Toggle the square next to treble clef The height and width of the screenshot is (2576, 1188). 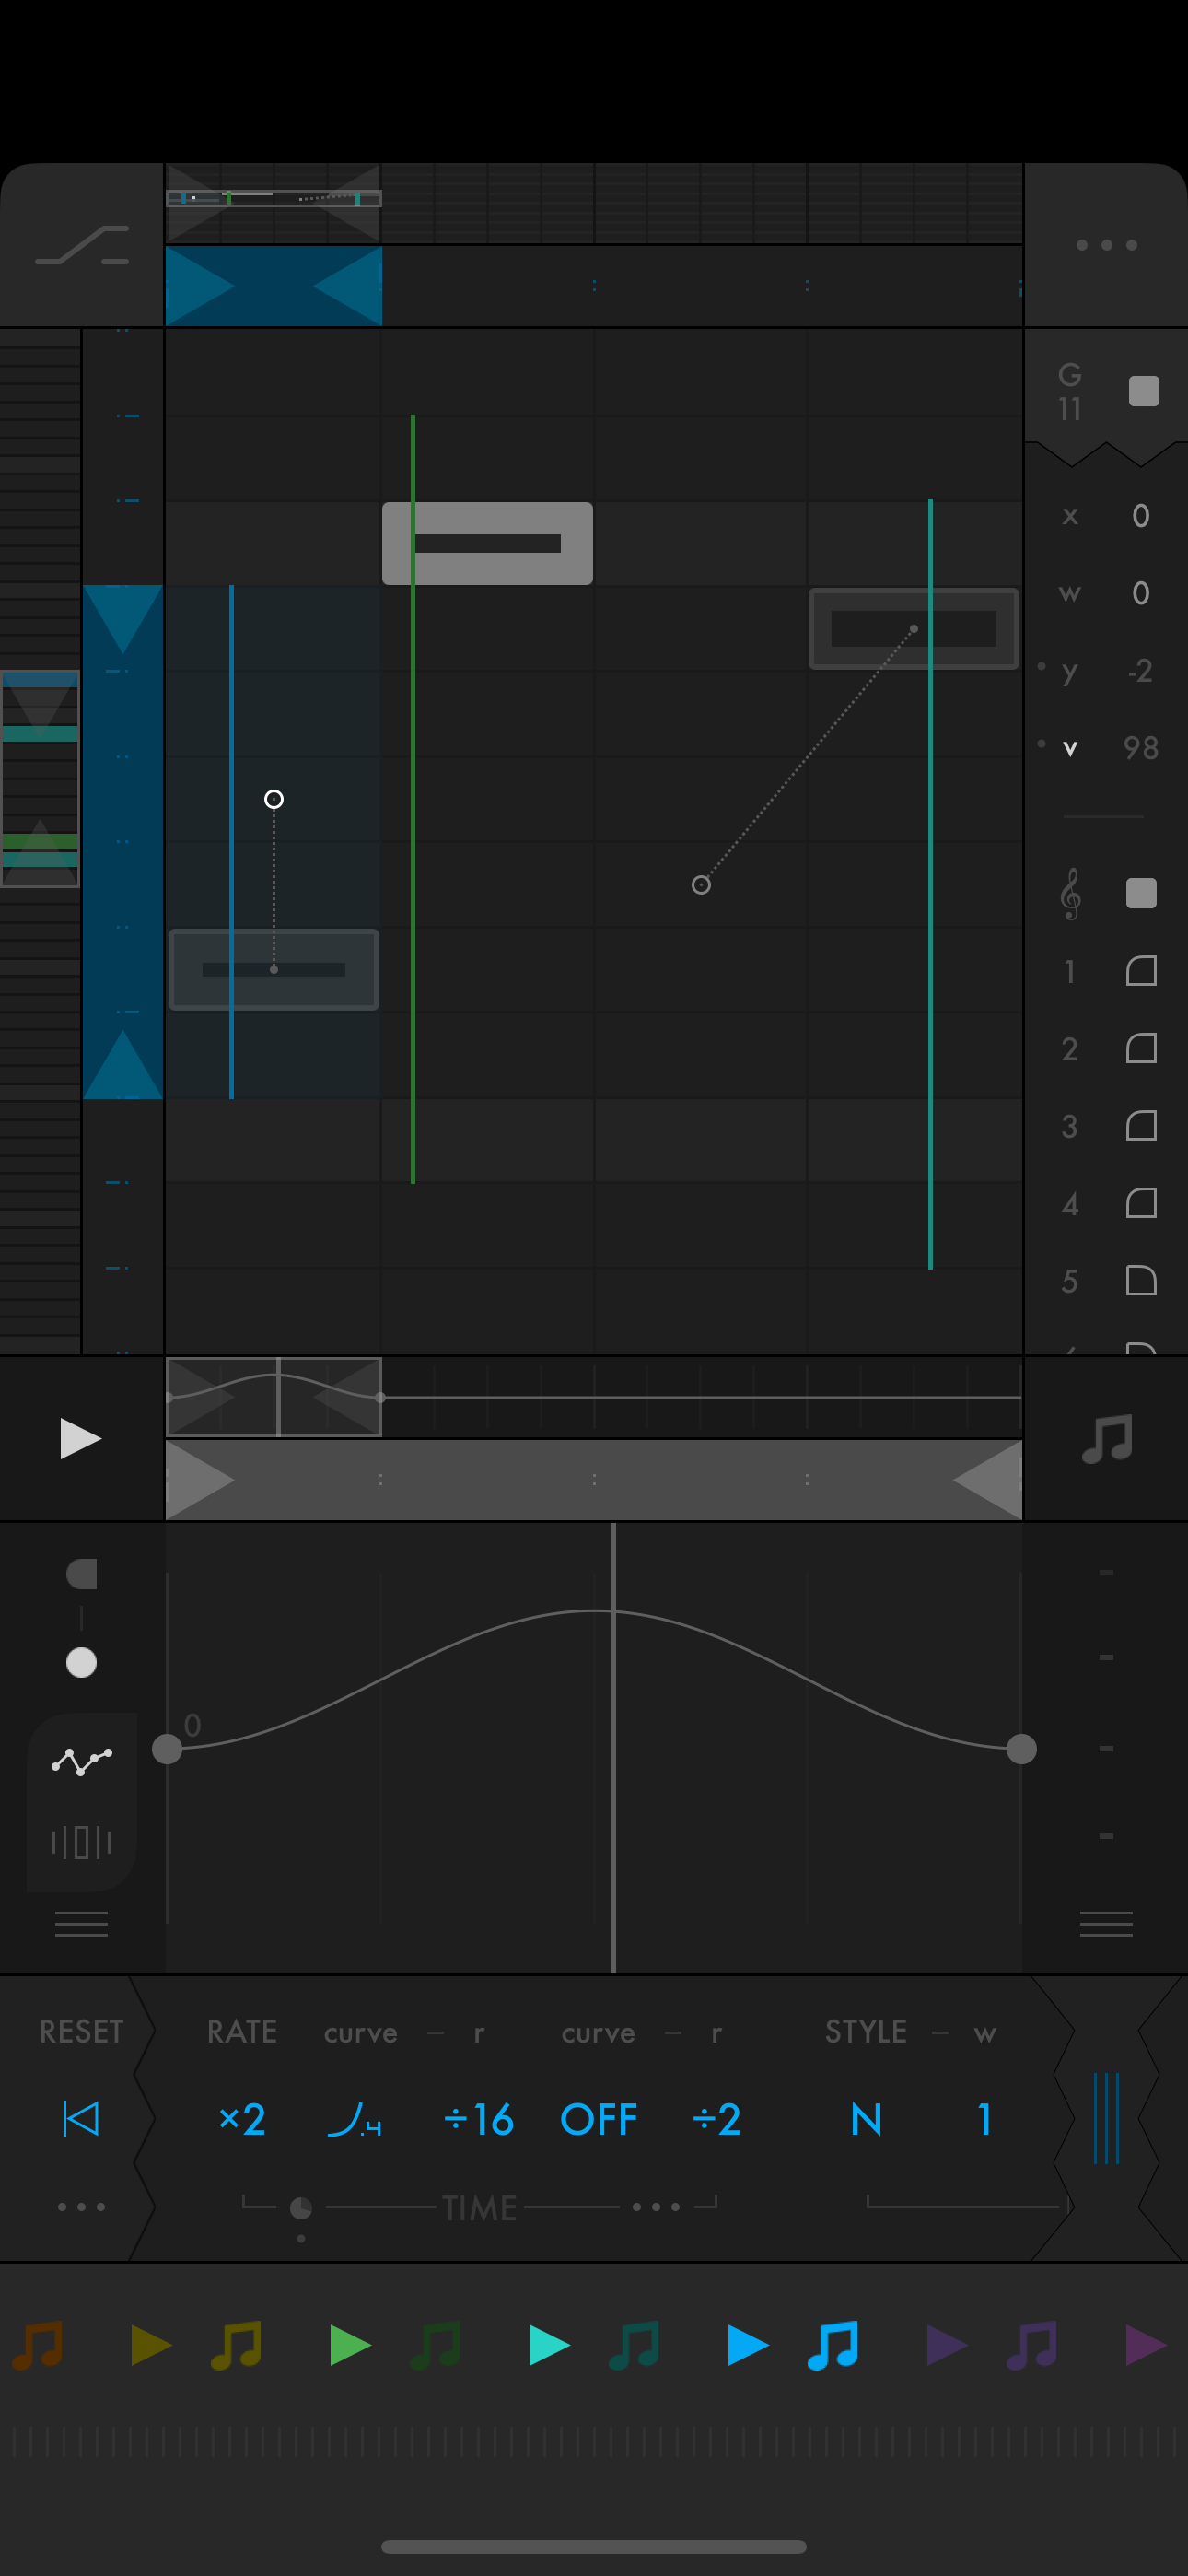click(x=1141, y=893)
